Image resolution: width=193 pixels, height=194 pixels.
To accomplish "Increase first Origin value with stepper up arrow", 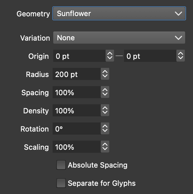I will pos(110,54).
